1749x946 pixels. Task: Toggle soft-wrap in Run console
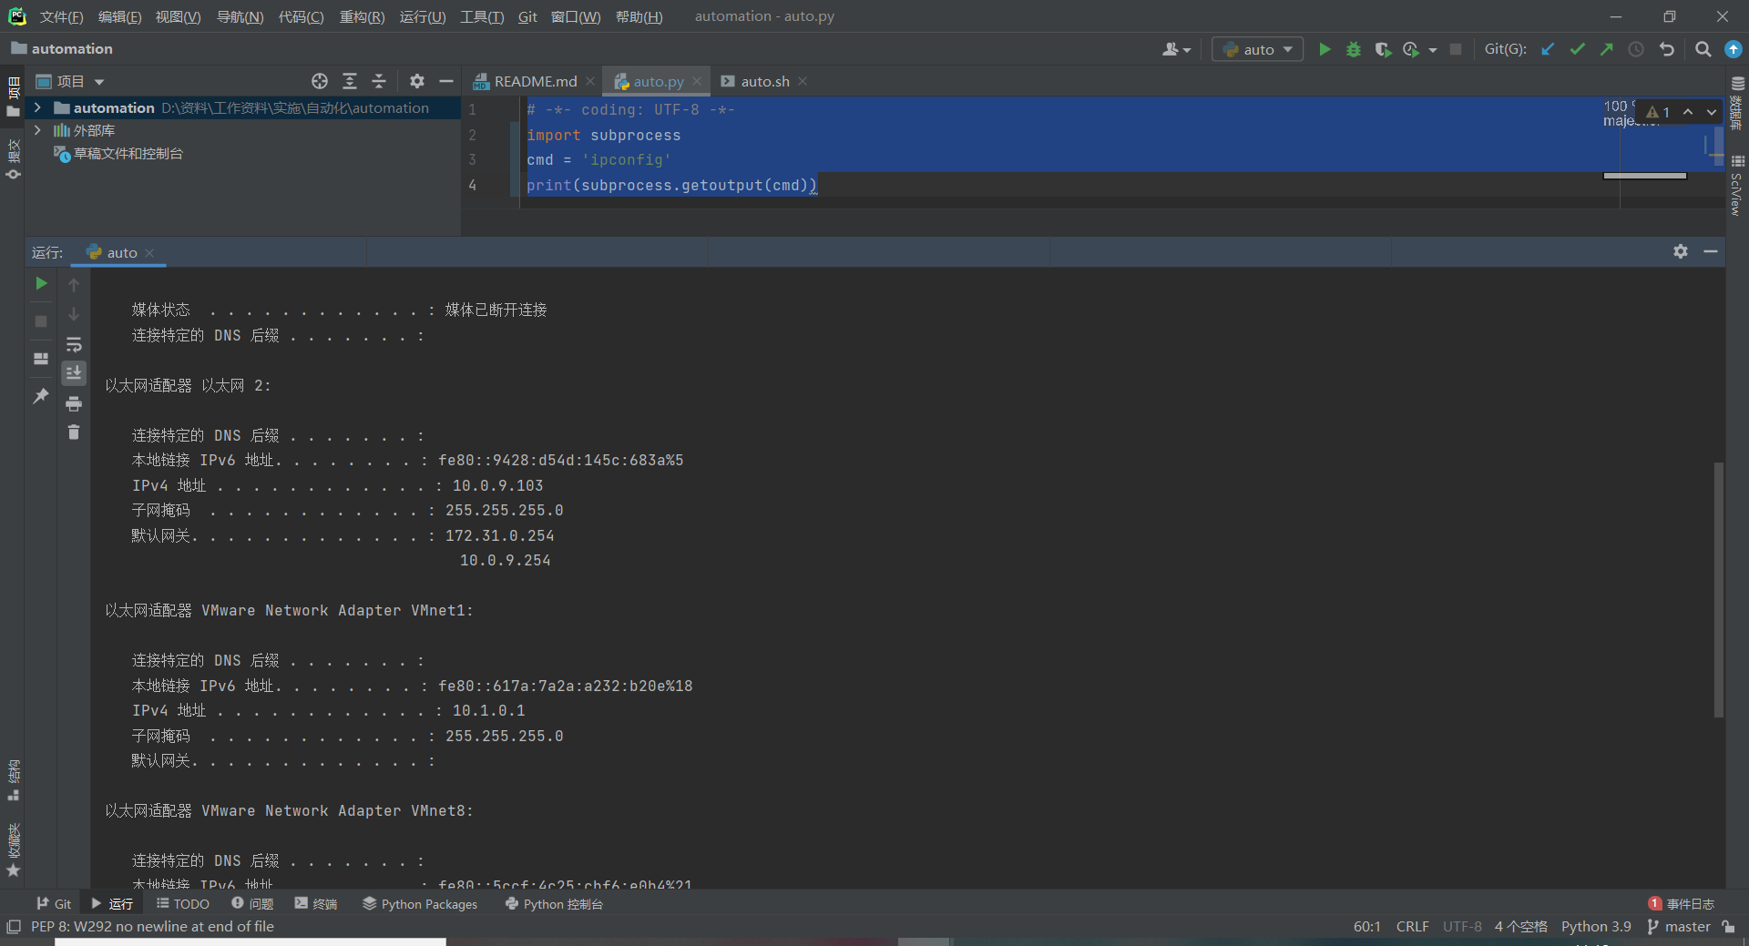pyautogui.click(x=74, y=344)
